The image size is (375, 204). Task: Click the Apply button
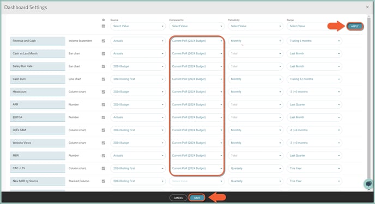(355, 26)
